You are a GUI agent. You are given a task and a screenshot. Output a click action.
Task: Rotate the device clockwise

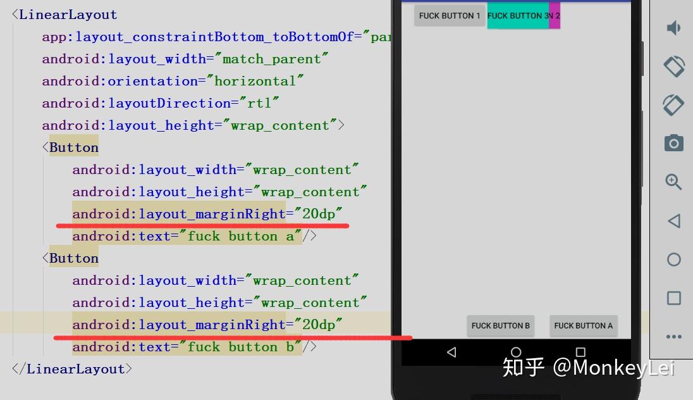673,105
